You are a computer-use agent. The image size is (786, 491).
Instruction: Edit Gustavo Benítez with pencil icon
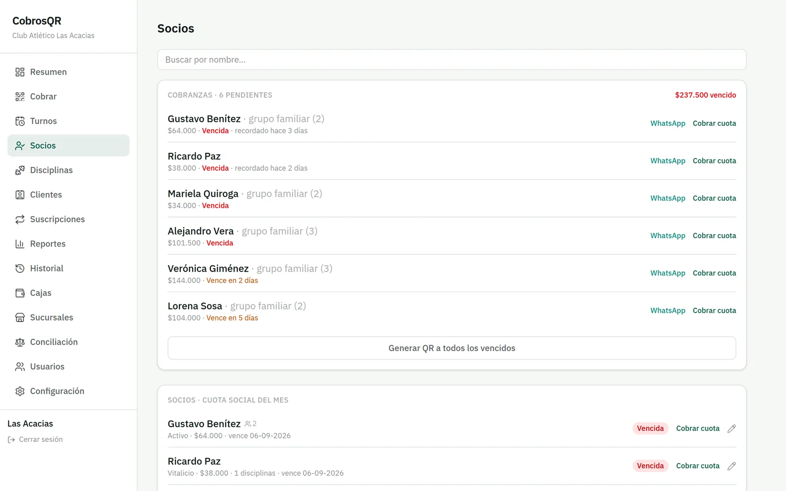click(x=731, y=429)
